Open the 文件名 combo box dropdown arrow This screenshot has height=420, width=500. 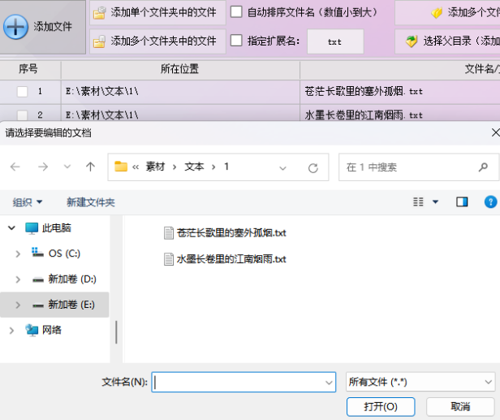(329, 383)
